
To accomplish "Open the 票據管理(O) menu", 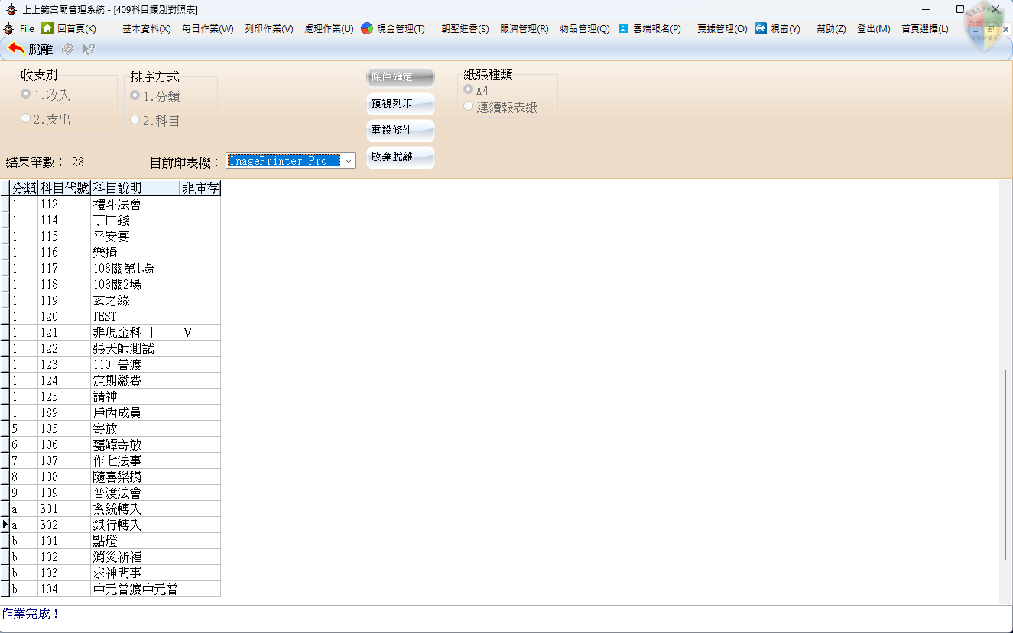I will click(x=722, y=28).
